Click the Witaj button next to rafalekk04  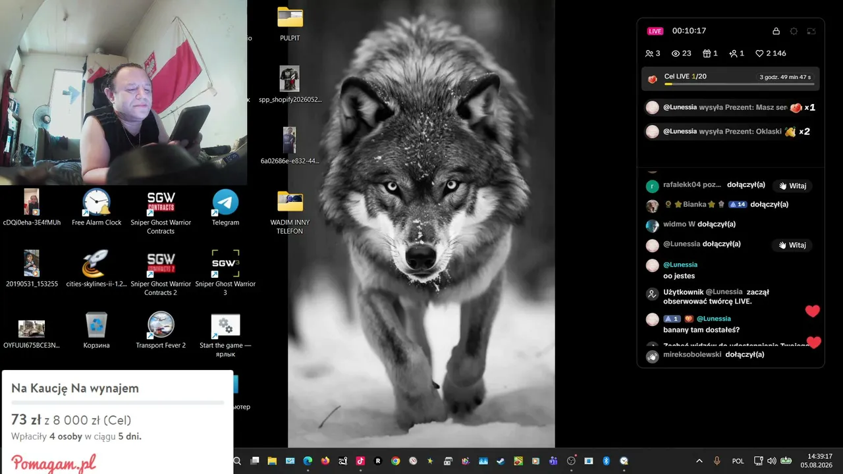(792, 186)
